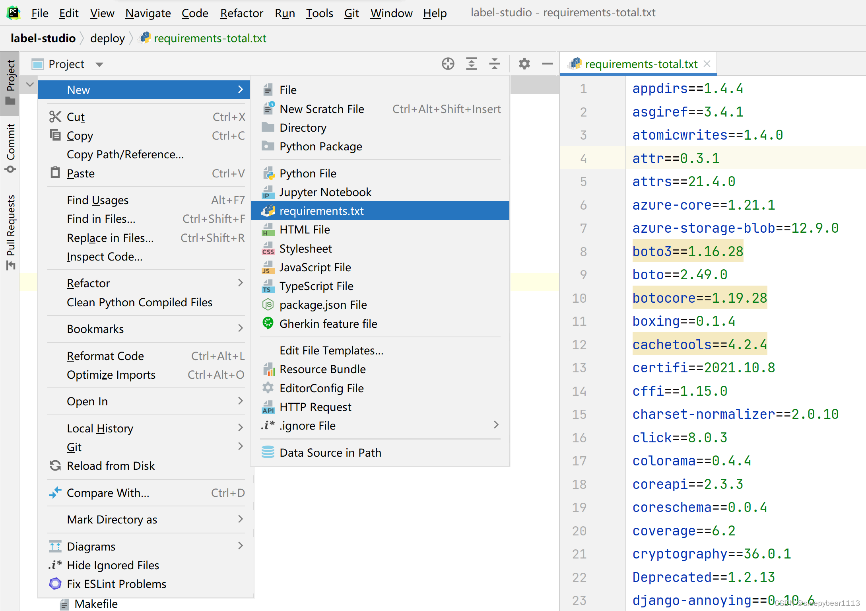
Task: Choose Clean Python Compiled Files option
Action: 140,302
